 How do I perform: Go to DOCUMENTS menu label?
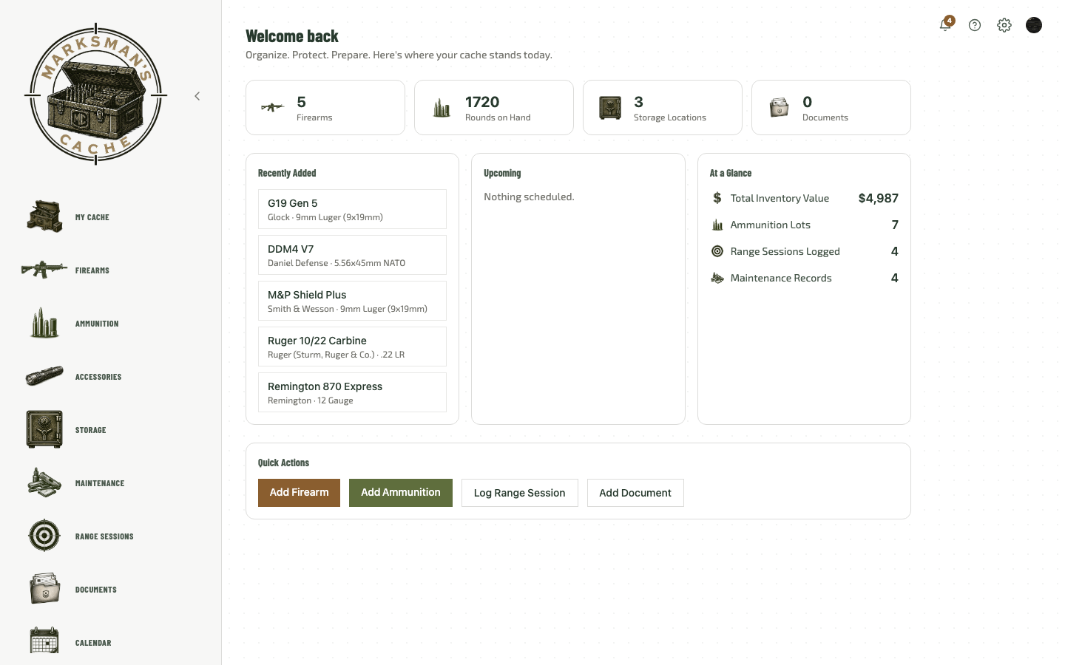tap(96, 590)
